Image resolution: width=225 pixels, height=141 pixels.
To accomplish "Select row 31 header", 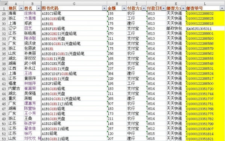I will tap(4, 28).
